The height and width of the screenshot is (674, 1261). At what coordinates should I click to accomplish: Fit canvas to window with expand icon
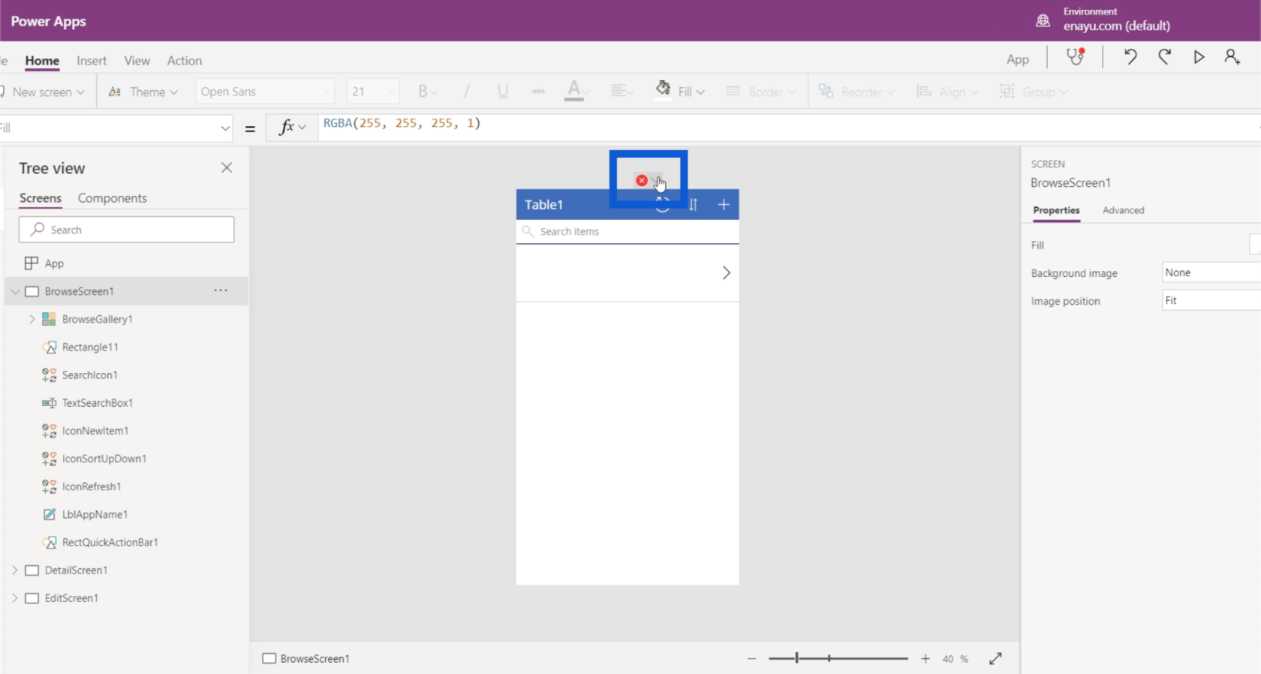(x=995, y=658)
